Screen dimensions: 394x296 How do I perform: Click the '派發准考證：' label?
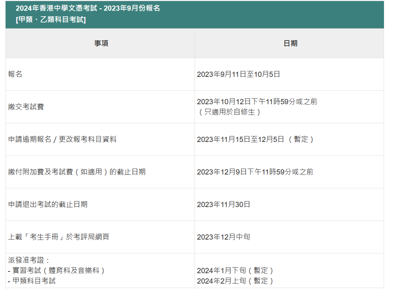point(29,260)
